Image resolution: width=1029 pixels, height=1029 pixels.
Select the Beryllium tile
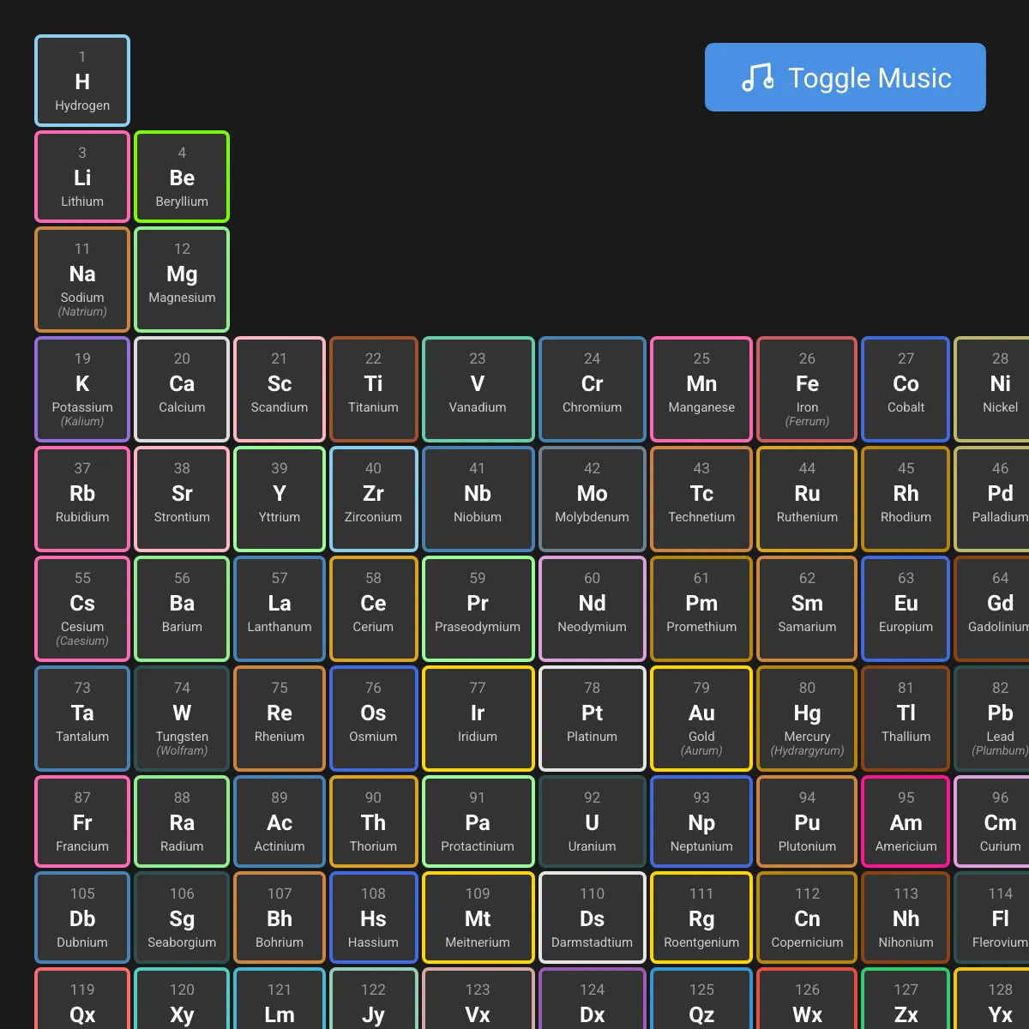tap(182, 177)
